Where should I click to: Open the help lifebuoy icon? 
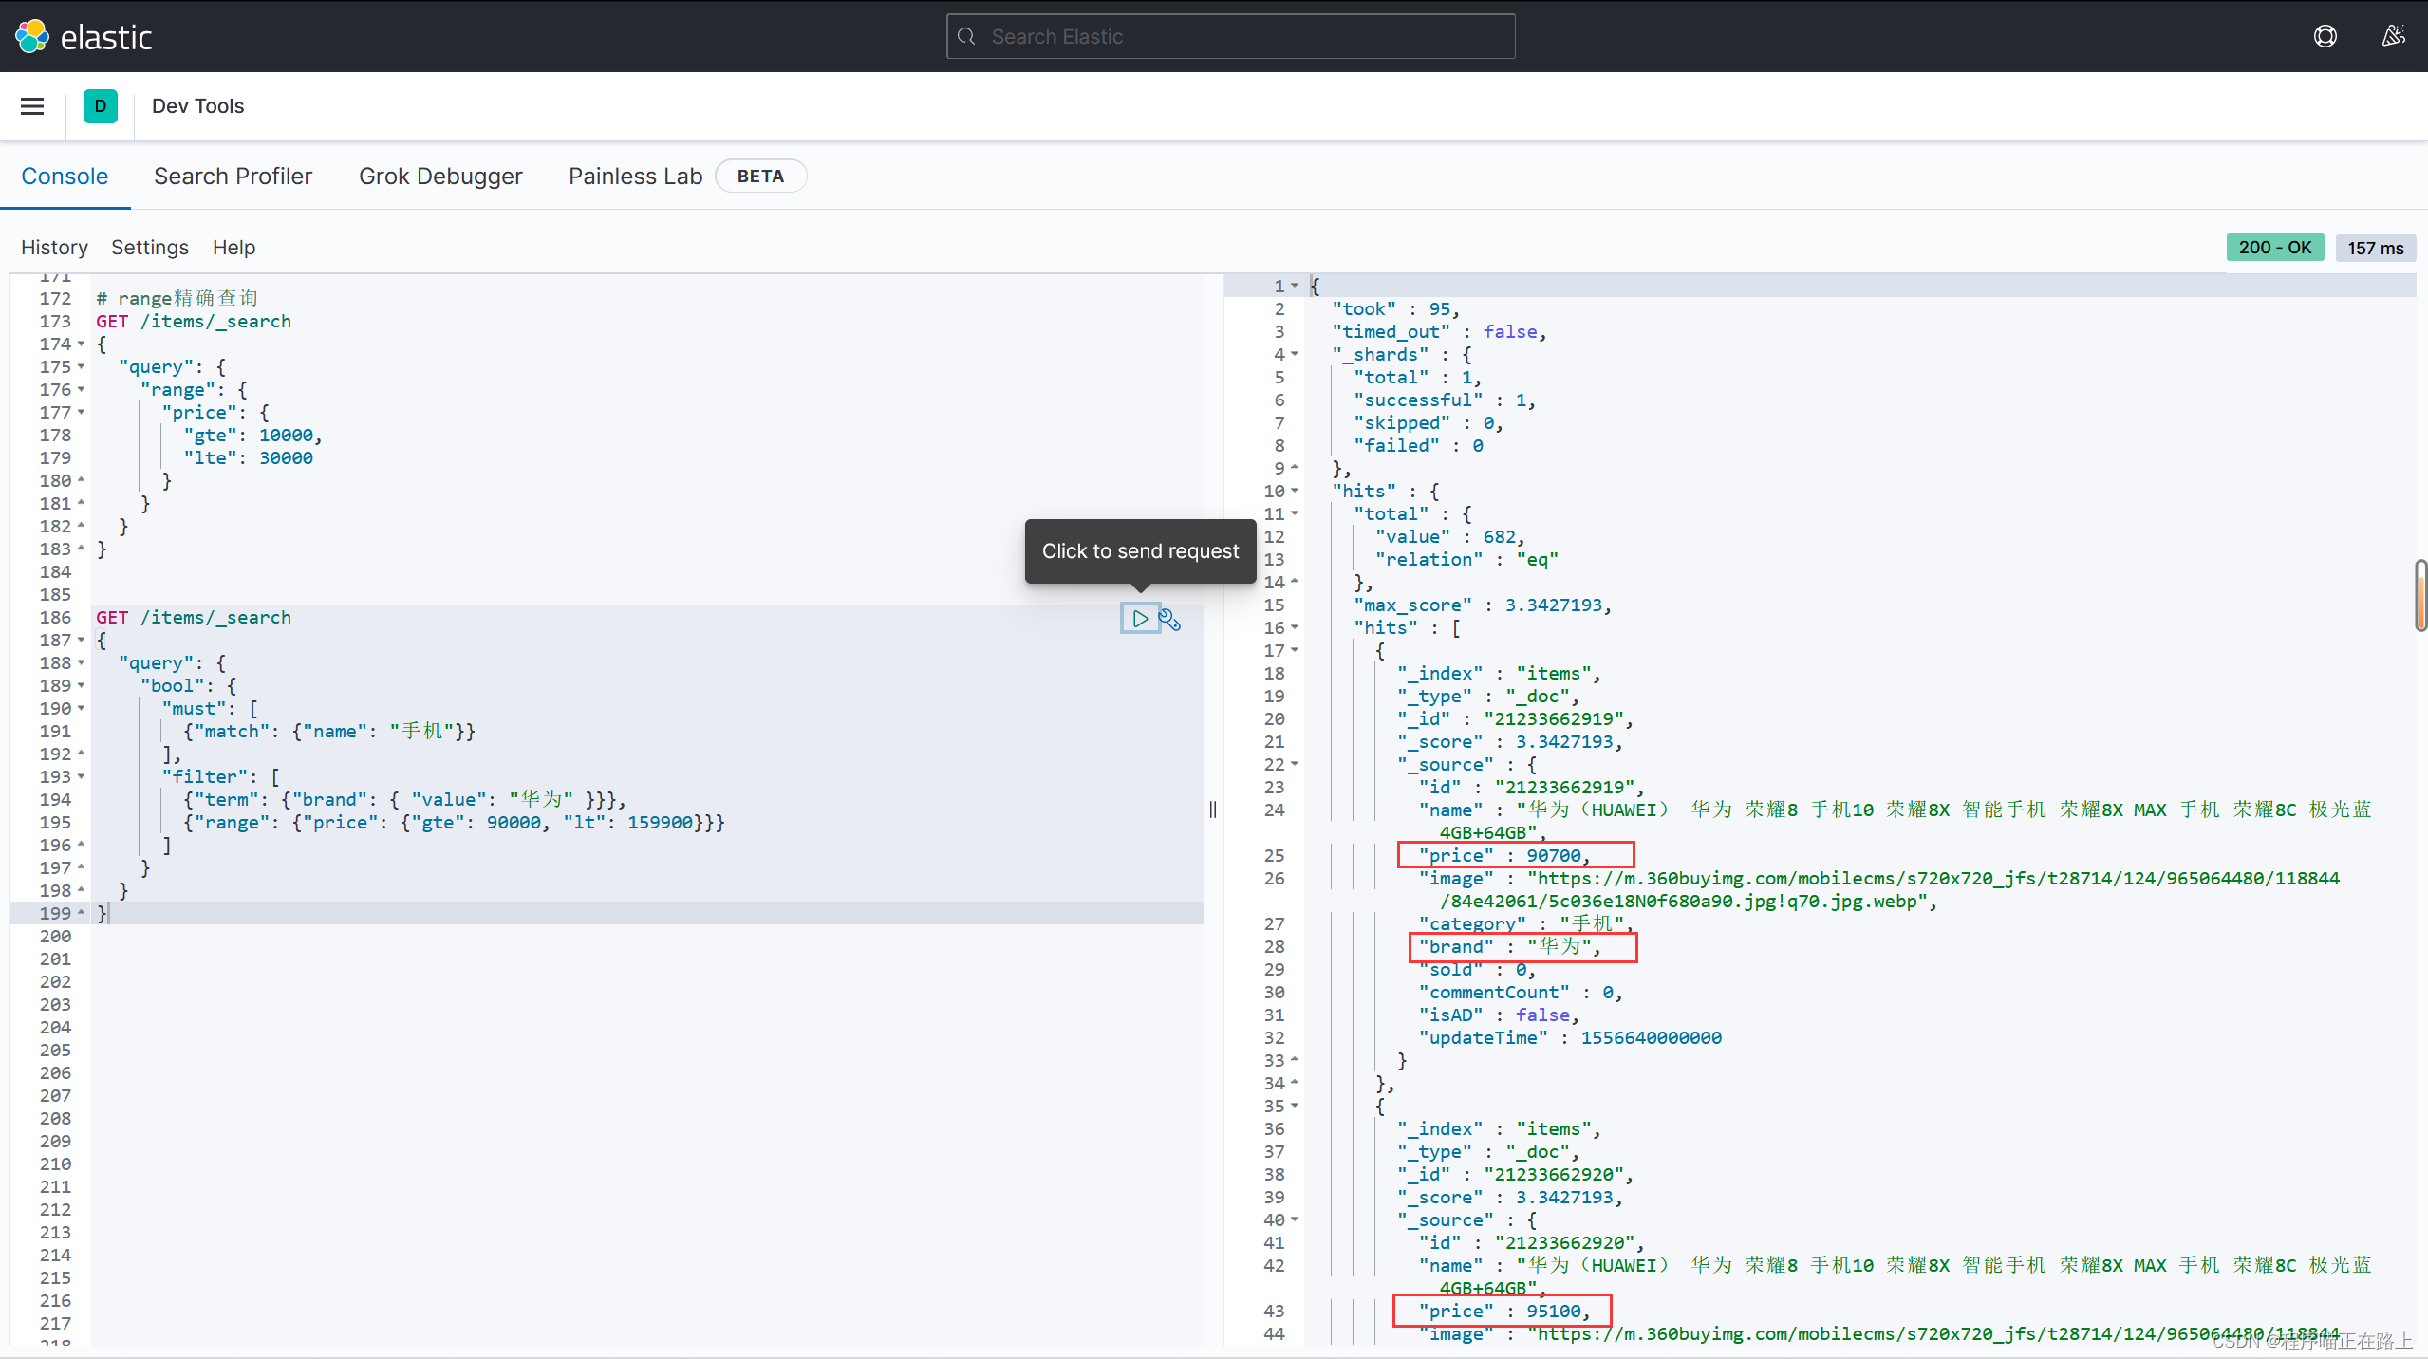click(x=2325, y=36)
